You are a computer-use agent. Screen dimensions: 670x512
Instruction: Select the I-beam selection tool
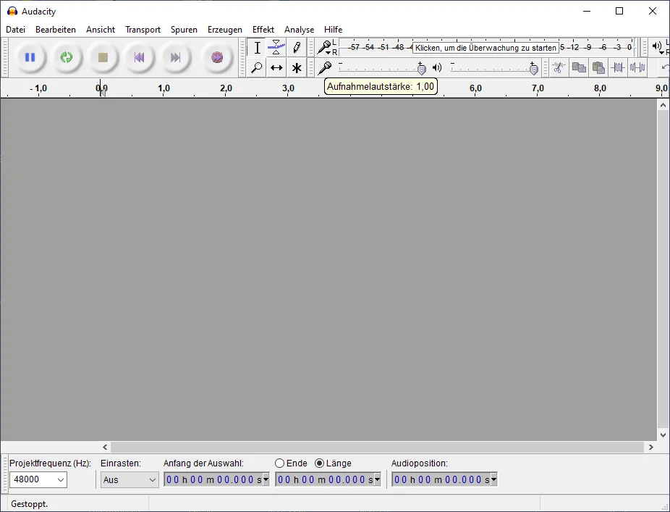point(257,48)
